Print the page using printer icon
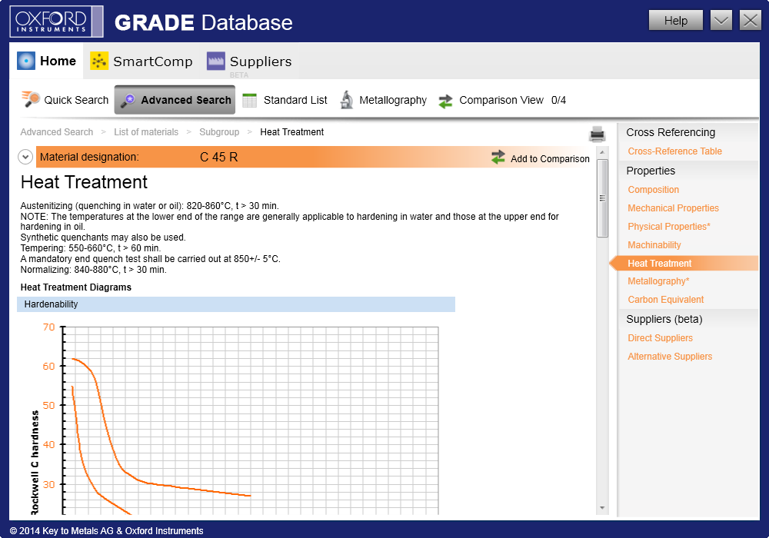The width and height of the screenshot is (769, 538). click(x=598, y=134)
